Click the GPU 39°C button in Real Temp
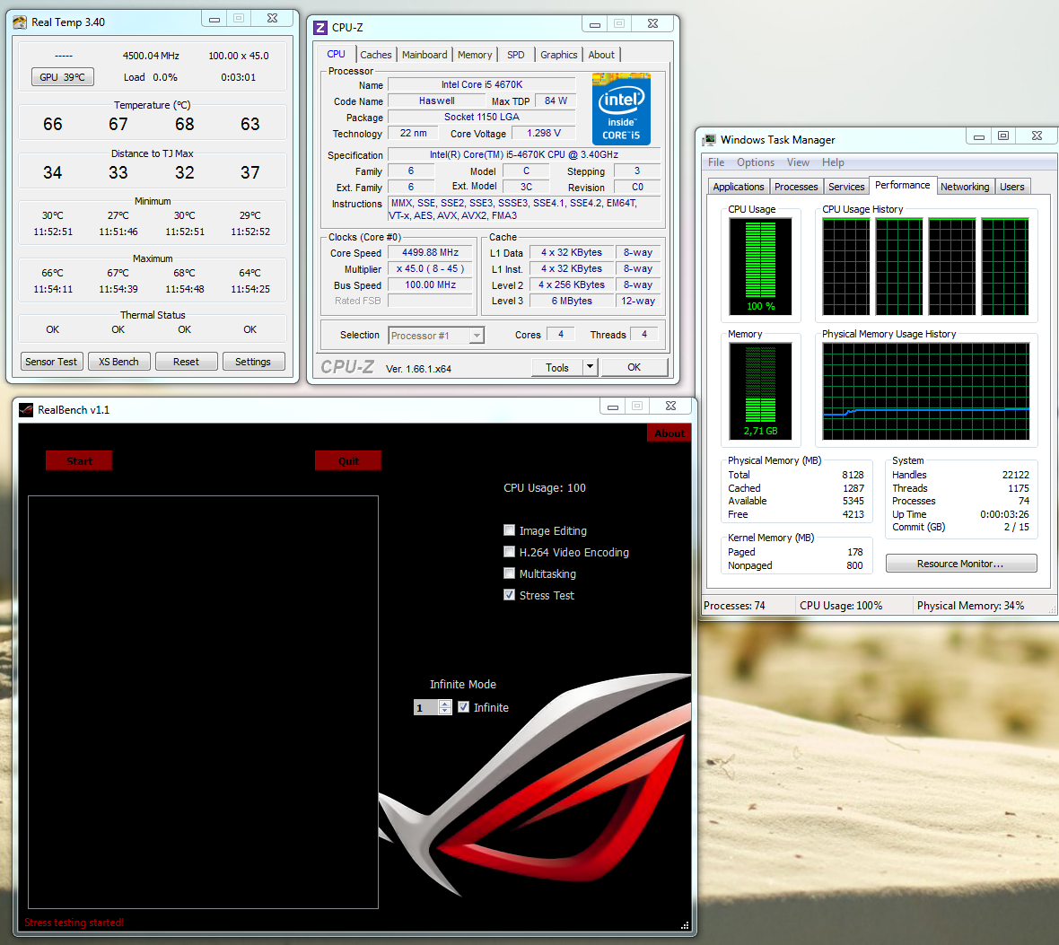 62,77
